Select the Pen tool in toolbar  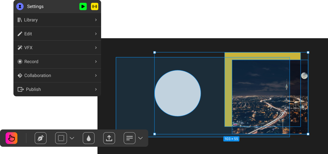coord(41,138)
